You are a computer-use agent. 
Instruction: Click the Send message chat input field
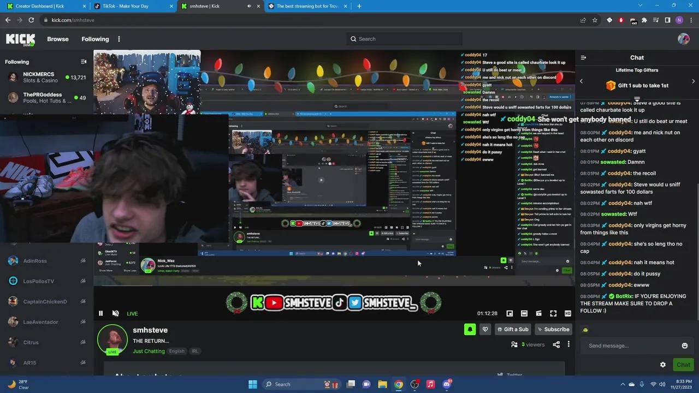[x=628, y=345]
